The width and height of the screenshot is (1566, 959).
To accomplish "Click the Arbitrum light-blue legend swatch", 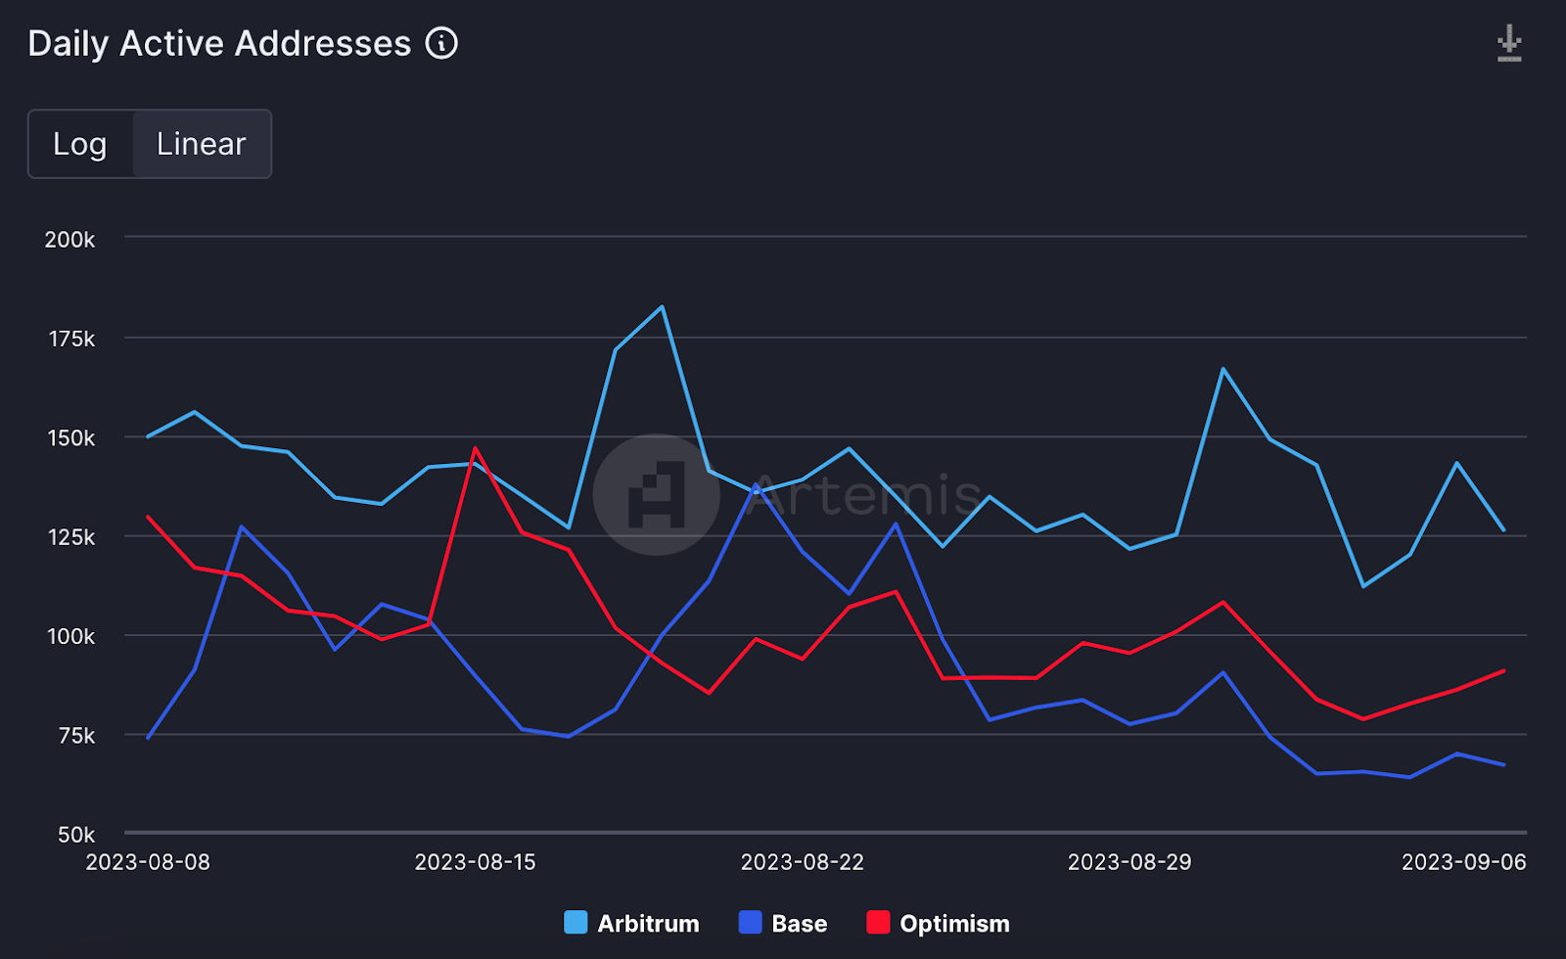I will click(576, 923).
